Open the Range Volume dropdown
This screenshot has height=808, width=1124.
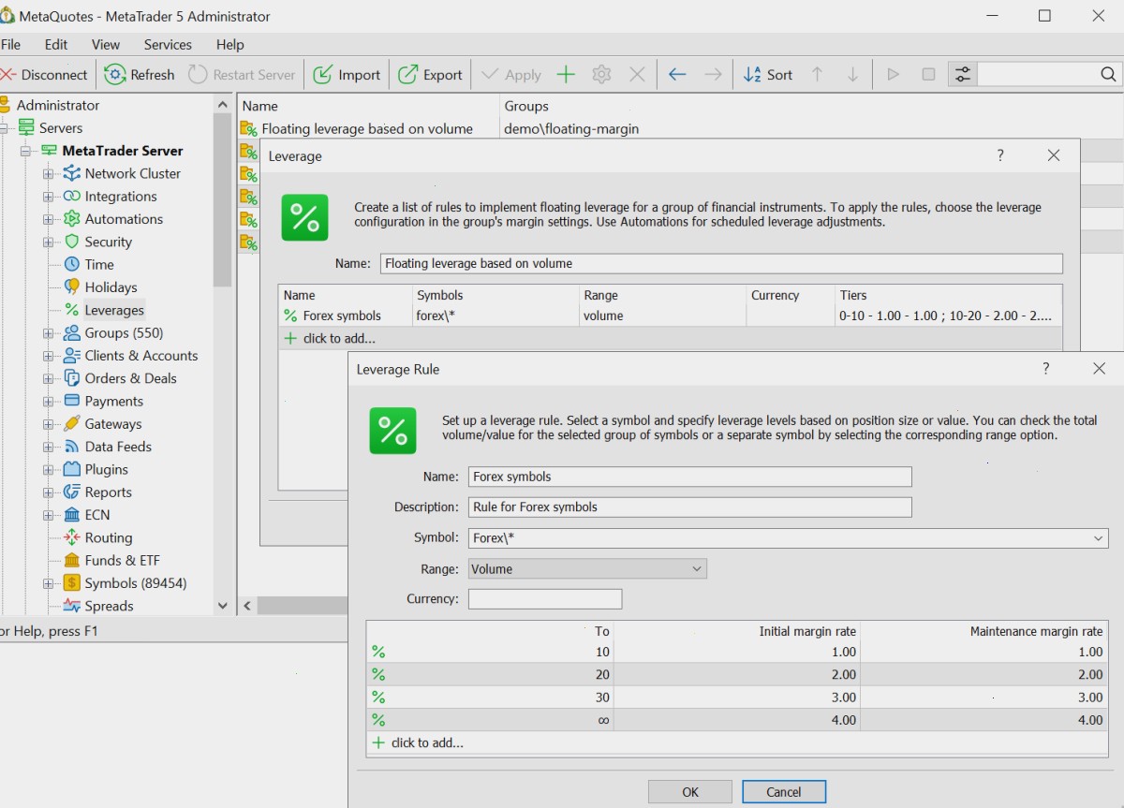click(587, 568)
